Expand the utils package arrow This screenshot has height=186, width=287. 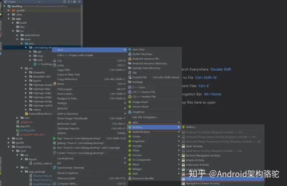click(x=30, y=60)
